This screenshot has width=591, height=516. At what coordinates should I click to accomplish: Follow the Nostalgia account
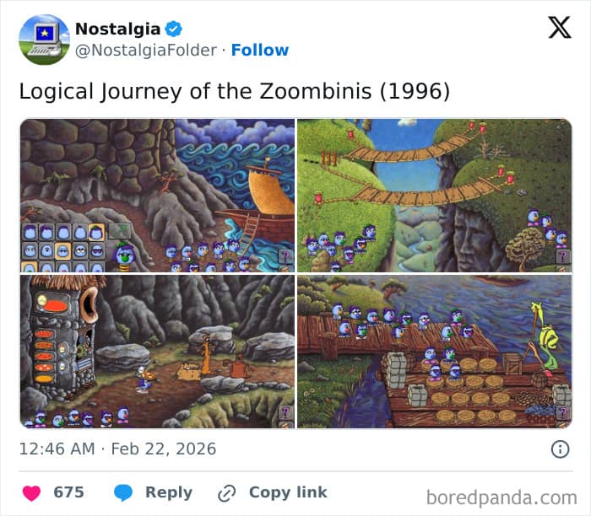tap(259, 50)
